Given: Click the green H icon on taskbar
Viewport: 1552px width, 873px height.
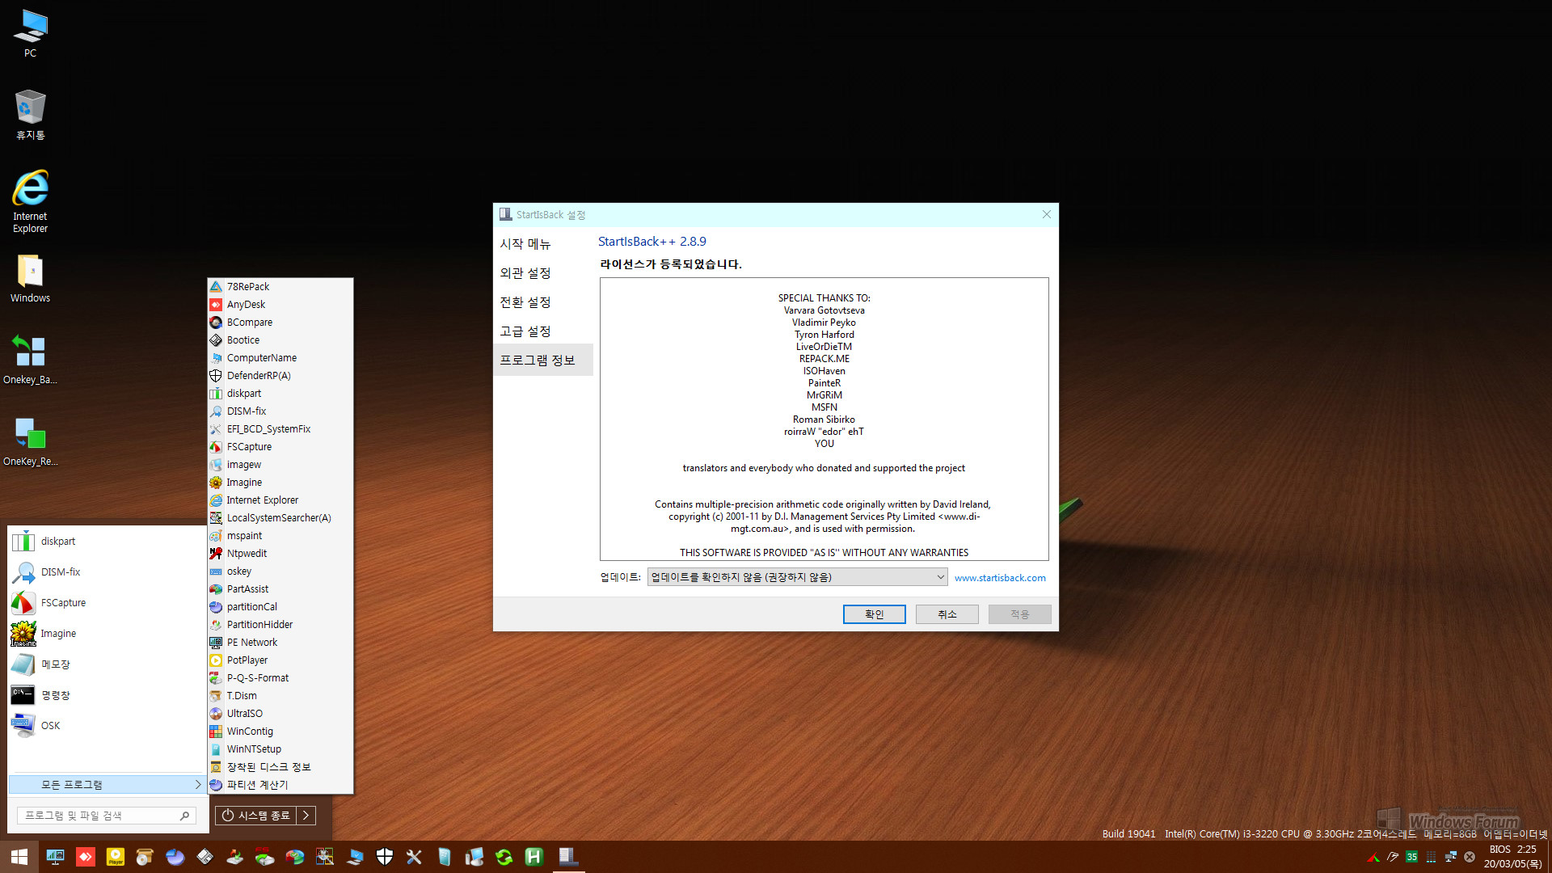Looking at the screenshot, I should tap(534, 857).
